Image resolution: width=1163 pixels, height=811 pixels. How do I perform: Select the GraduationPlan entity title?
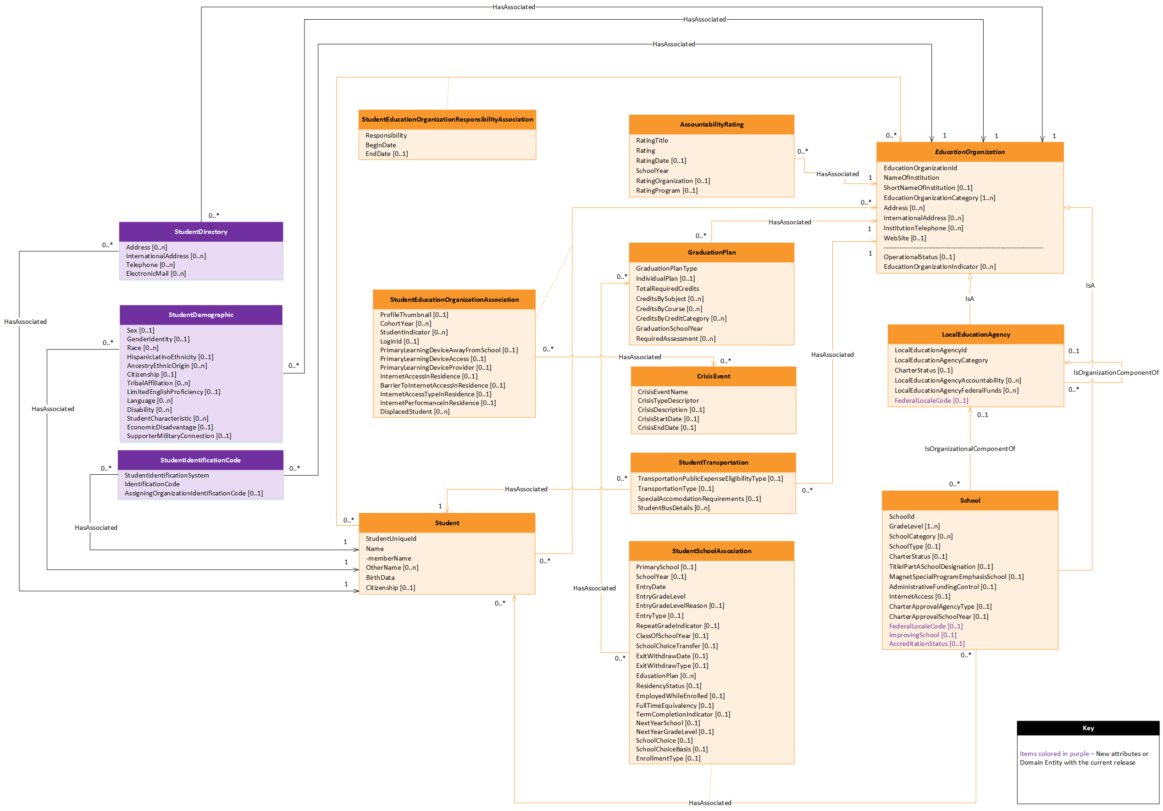(712, 252)
